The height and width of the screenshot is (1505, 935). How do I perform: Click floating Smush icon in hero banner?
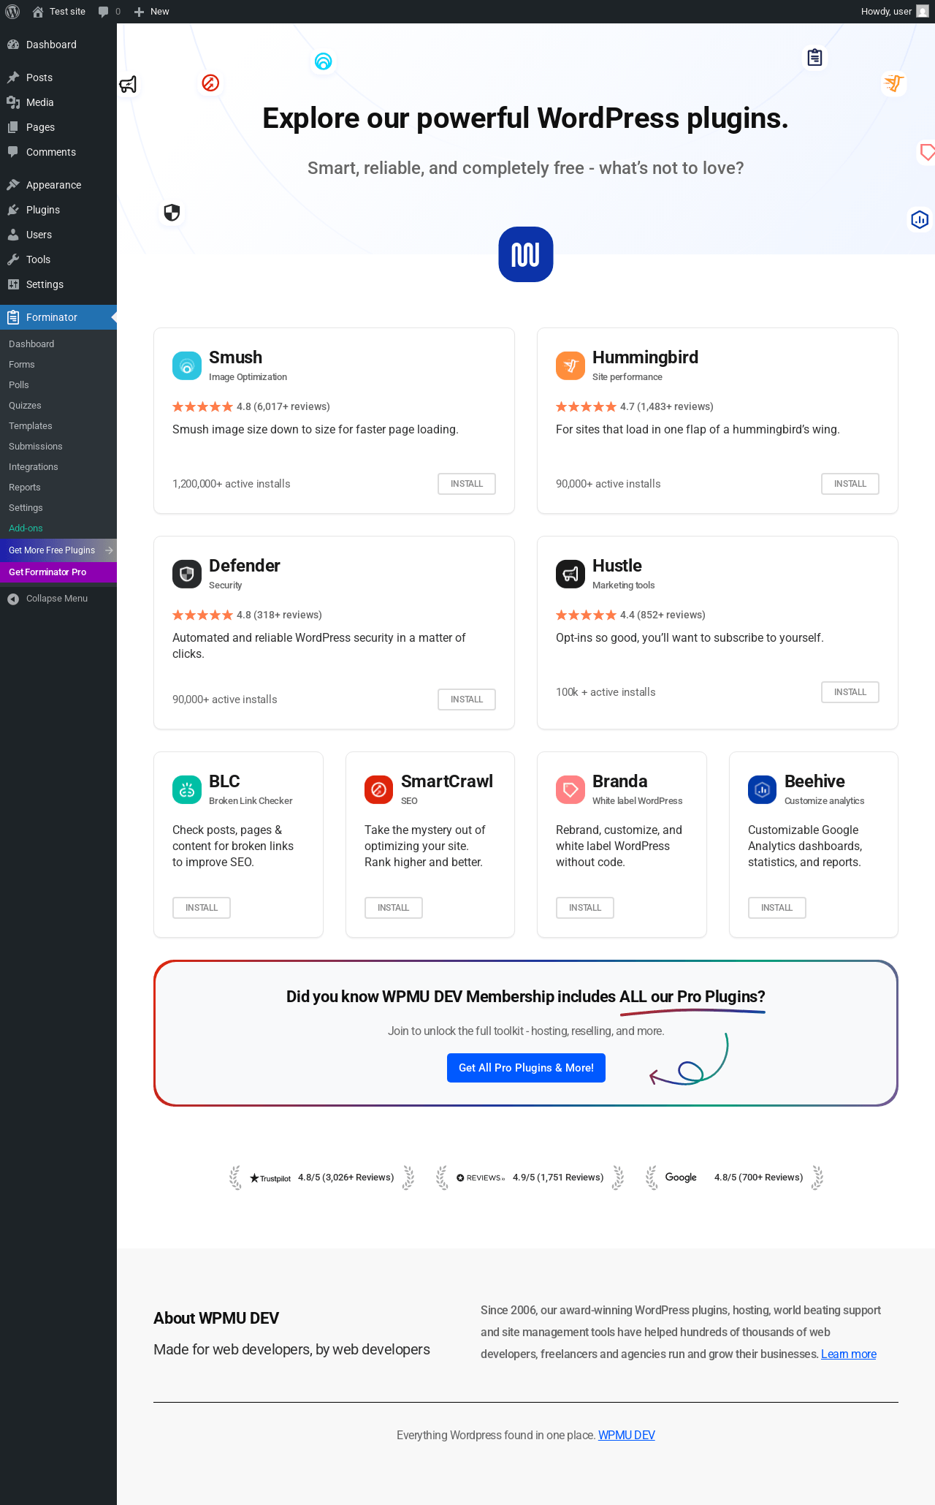pos(323,61)
